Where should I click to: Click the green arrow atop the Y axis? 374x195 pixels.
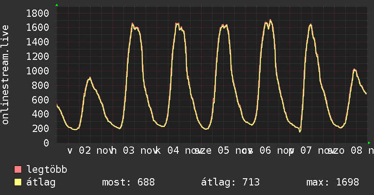pyautogui.click(x=57, y=5)
